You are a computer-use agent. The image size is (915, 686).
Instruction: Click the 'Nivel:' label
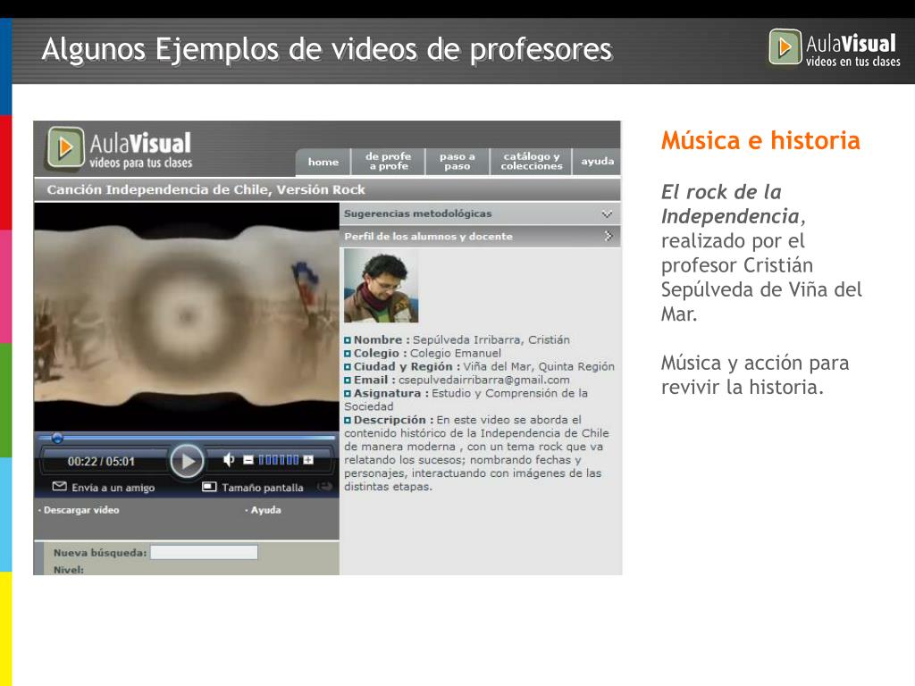(x=69, y=570)
